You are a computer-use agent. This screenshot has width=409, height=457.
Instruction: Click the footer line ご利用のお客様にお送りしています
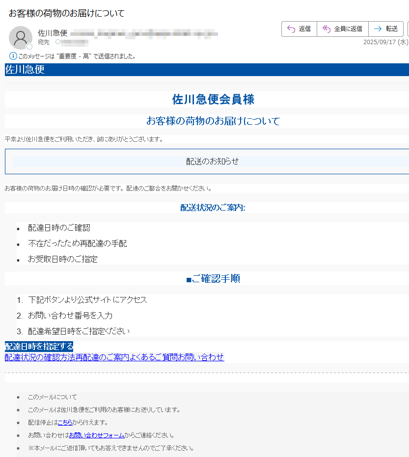click(x=104, y=410)
